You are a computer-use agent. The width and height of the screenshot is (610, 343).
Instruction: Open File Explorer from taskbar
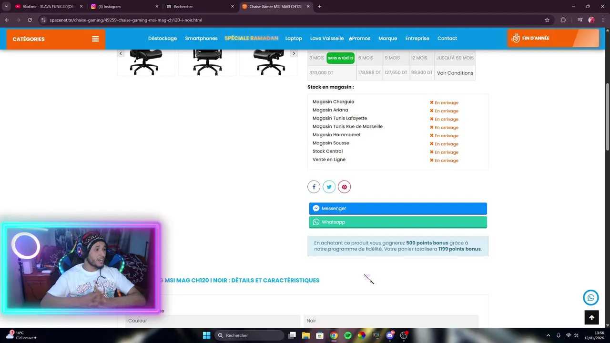[x=306, y=335]
